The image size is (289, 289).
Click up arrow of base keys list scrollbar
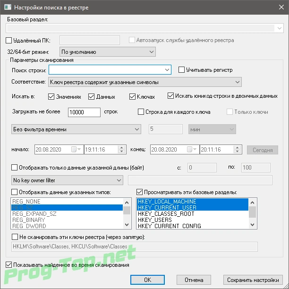point(253,203)
